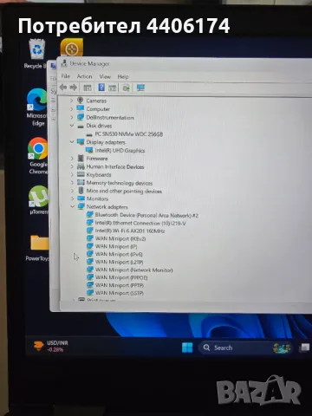Expand the Human Interface Devices category

pyautogui.click(x=72, y=166)
